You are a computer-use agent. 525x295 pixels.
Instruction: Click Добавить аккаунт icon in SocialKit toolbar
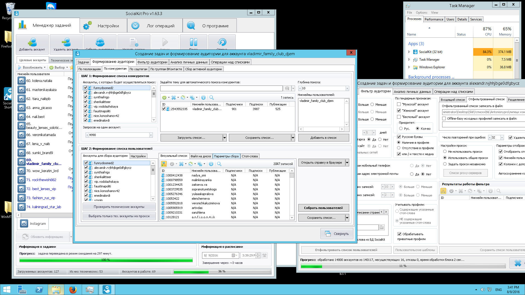[x=32, y=42]
